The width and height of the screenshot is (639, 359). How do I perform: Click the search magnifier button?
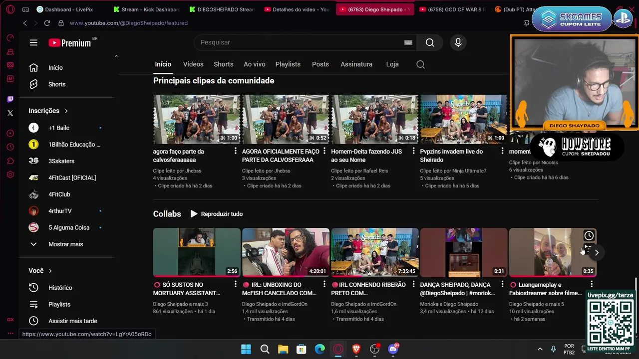[x=430, y=42]
